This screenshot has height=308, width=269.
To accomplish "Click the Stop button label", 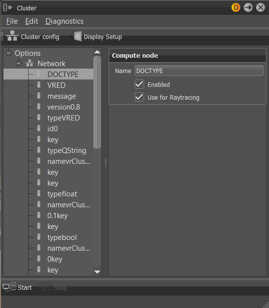I will pyautogui.click(x=60, y=288).
